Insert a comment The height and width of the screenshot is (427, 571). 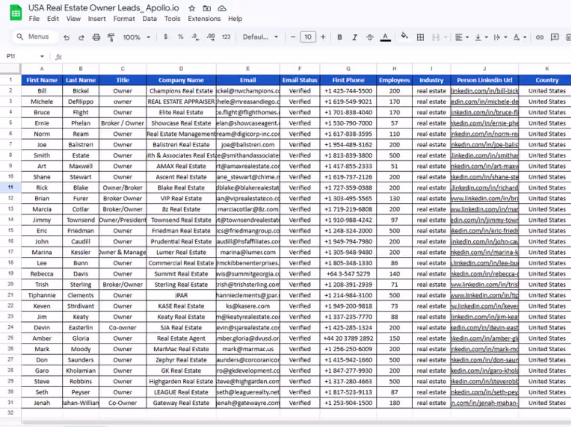click(554, 37)
